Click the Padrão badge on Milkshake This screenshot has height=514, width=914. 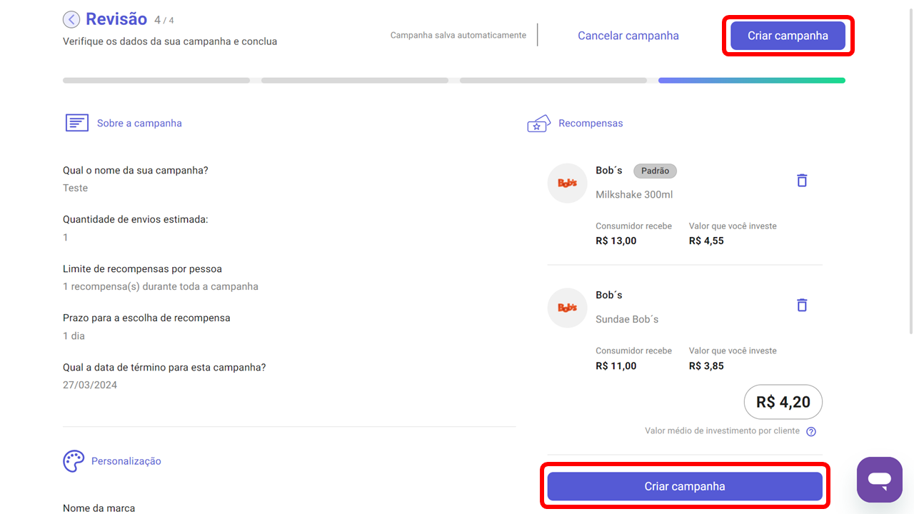click(x=655, y=171)
